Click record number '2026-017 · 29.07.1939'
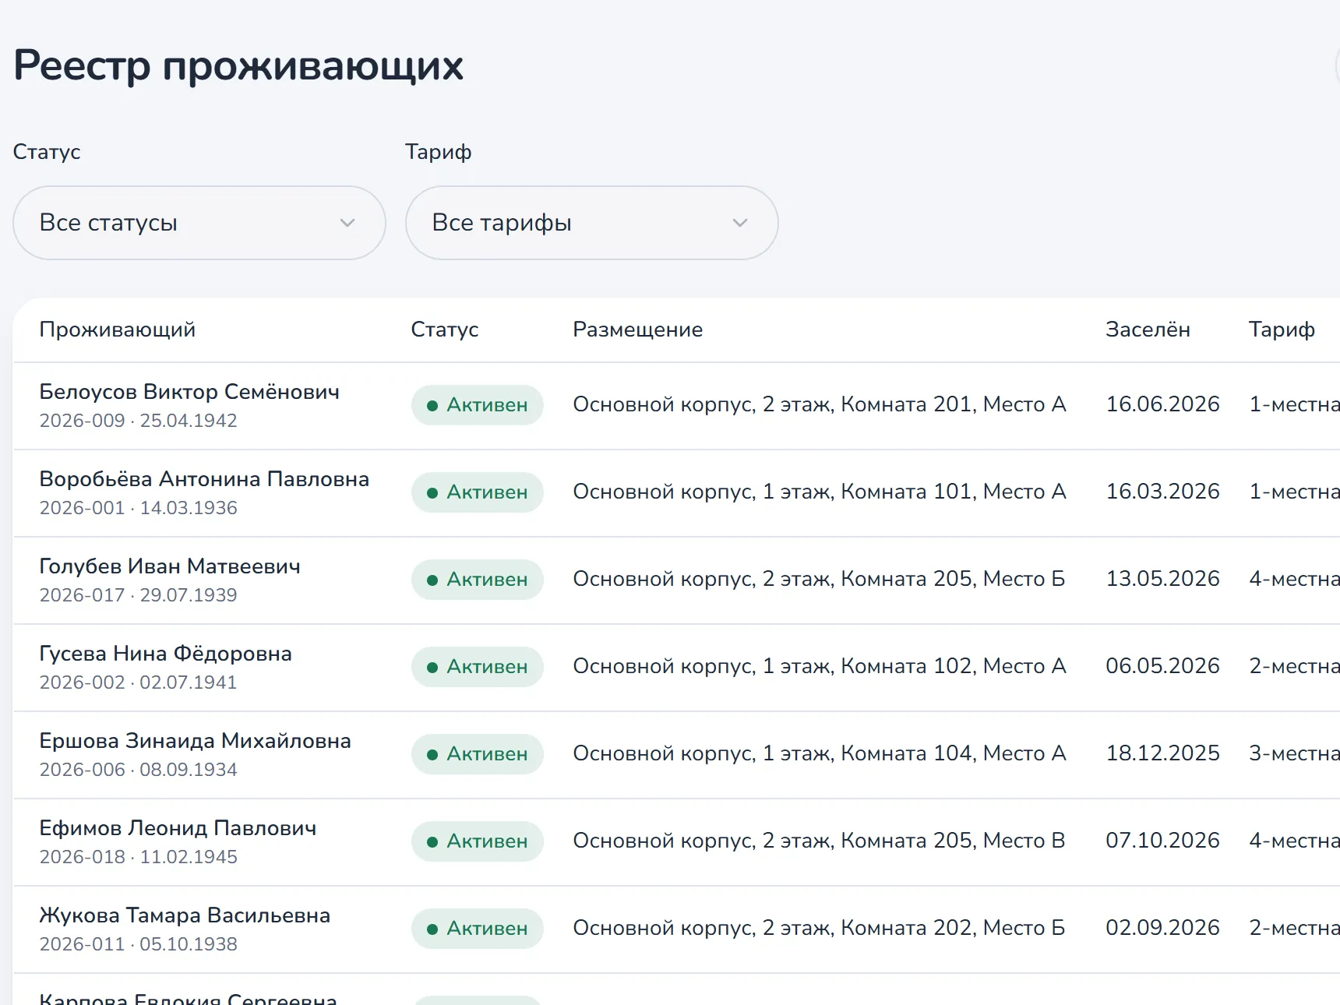The image size is (1340, 1005). pos(139,595)
